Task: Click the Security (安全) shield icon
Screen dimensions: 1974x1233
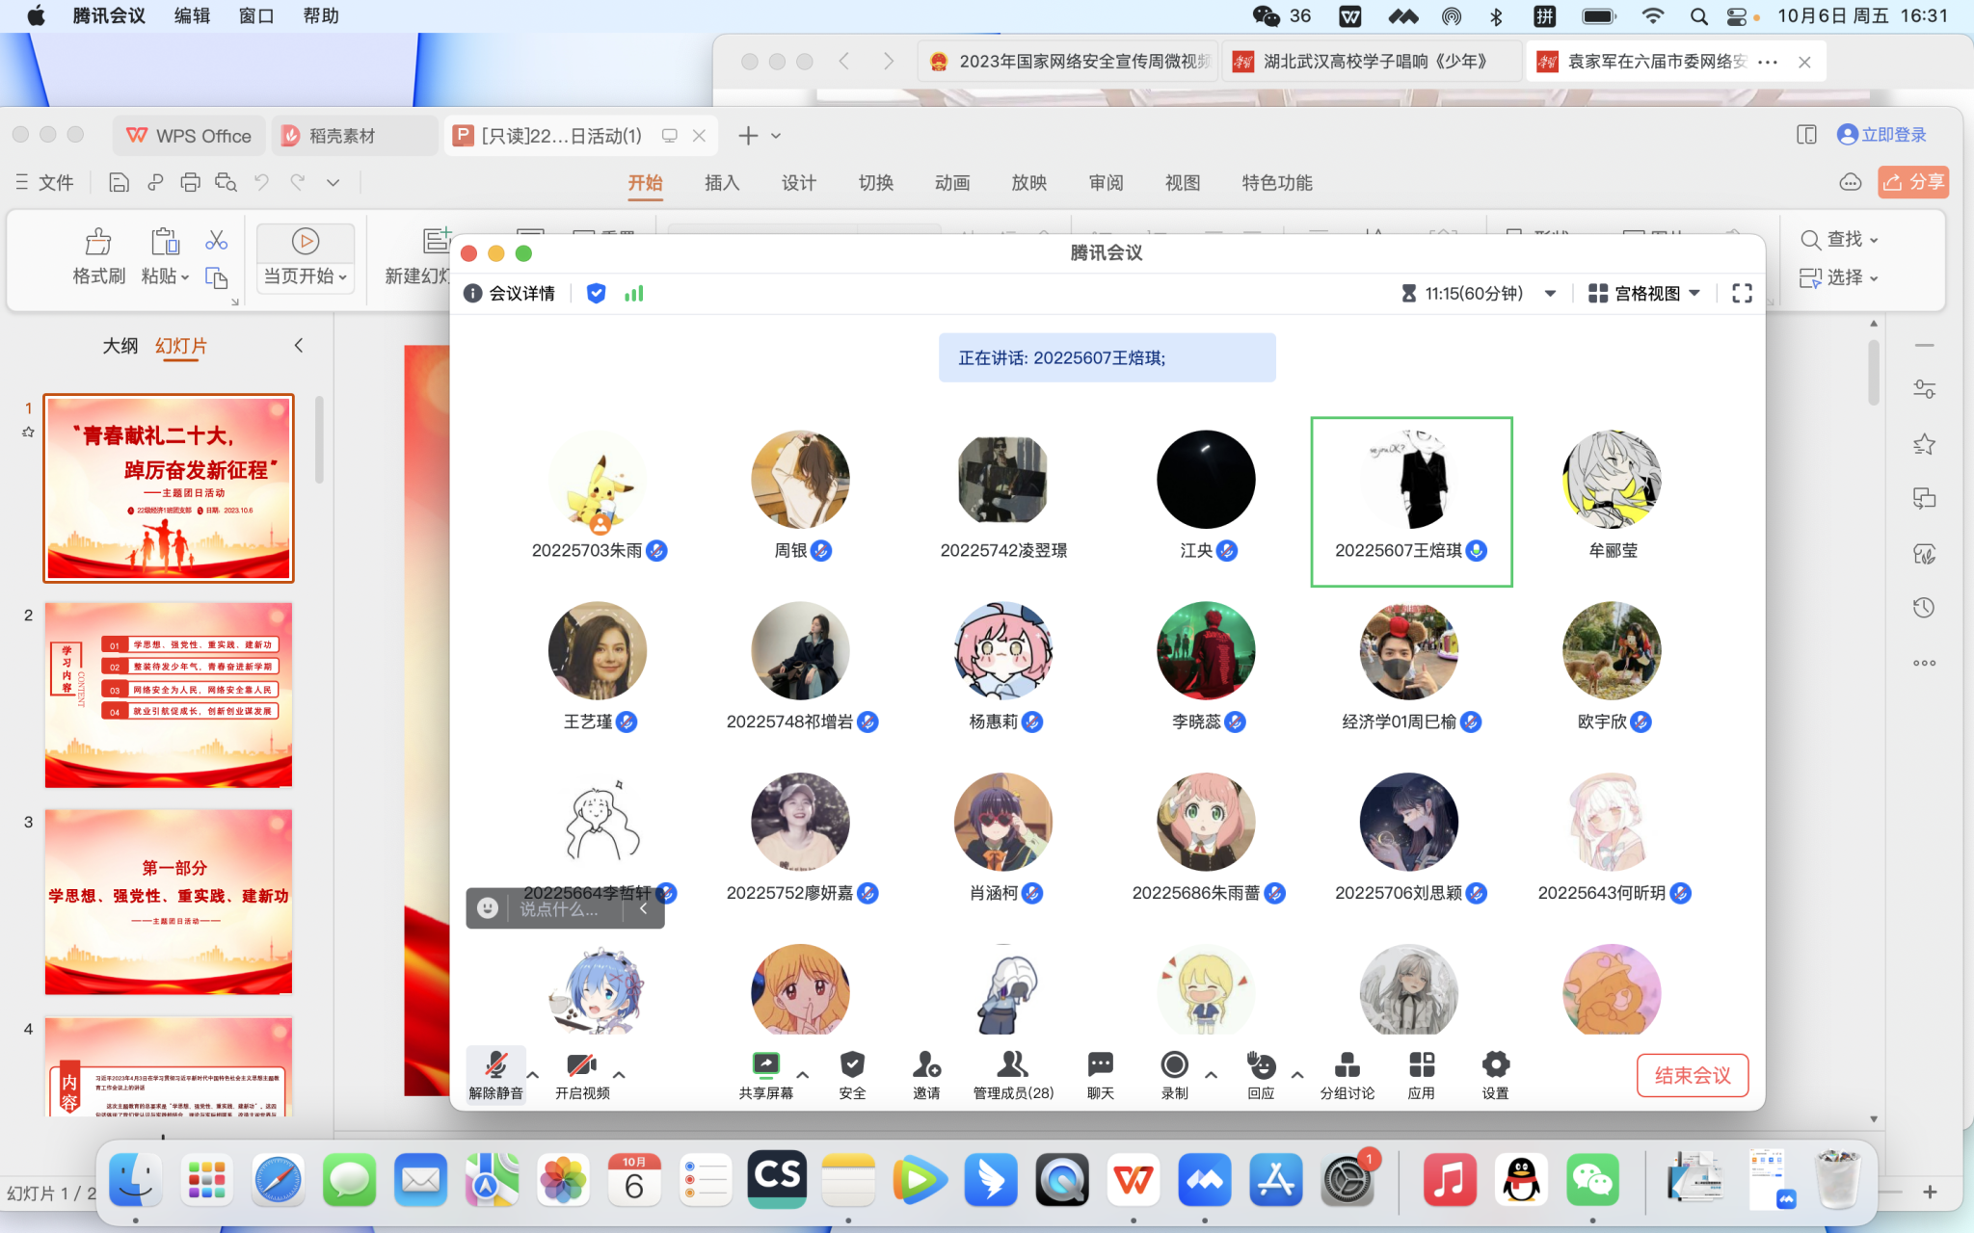Action: [852, 1065]
